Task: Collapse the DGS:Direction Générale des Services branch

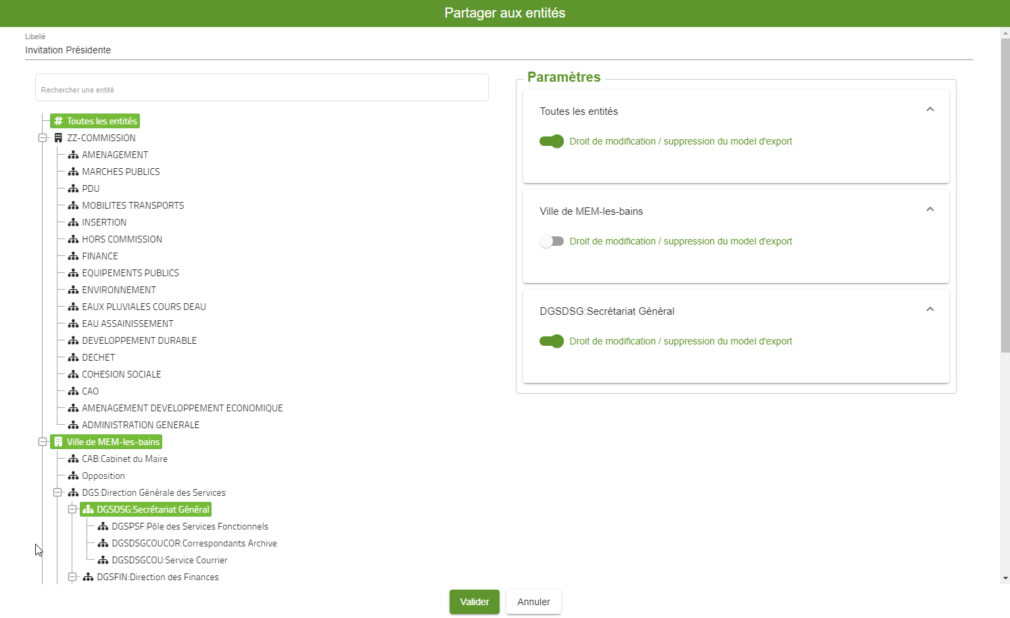Action: click(x=57, y=492)
